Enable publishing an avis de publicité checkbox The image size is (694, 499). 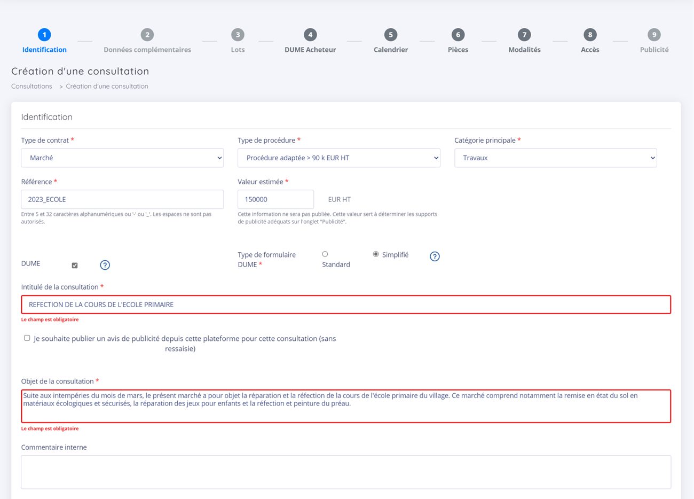pyautogui.click(x=27, y=338)
